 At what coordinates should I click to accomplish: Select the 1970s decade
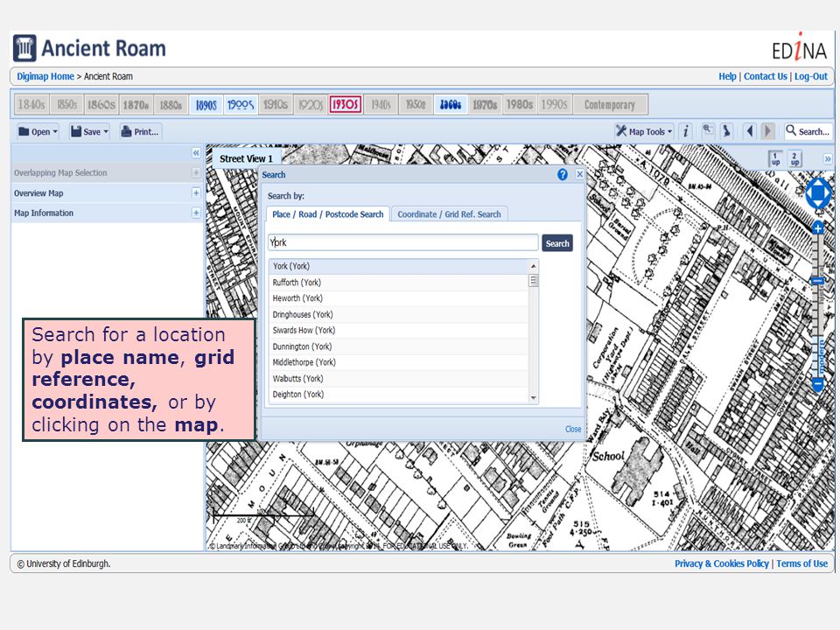pos(485,104)
